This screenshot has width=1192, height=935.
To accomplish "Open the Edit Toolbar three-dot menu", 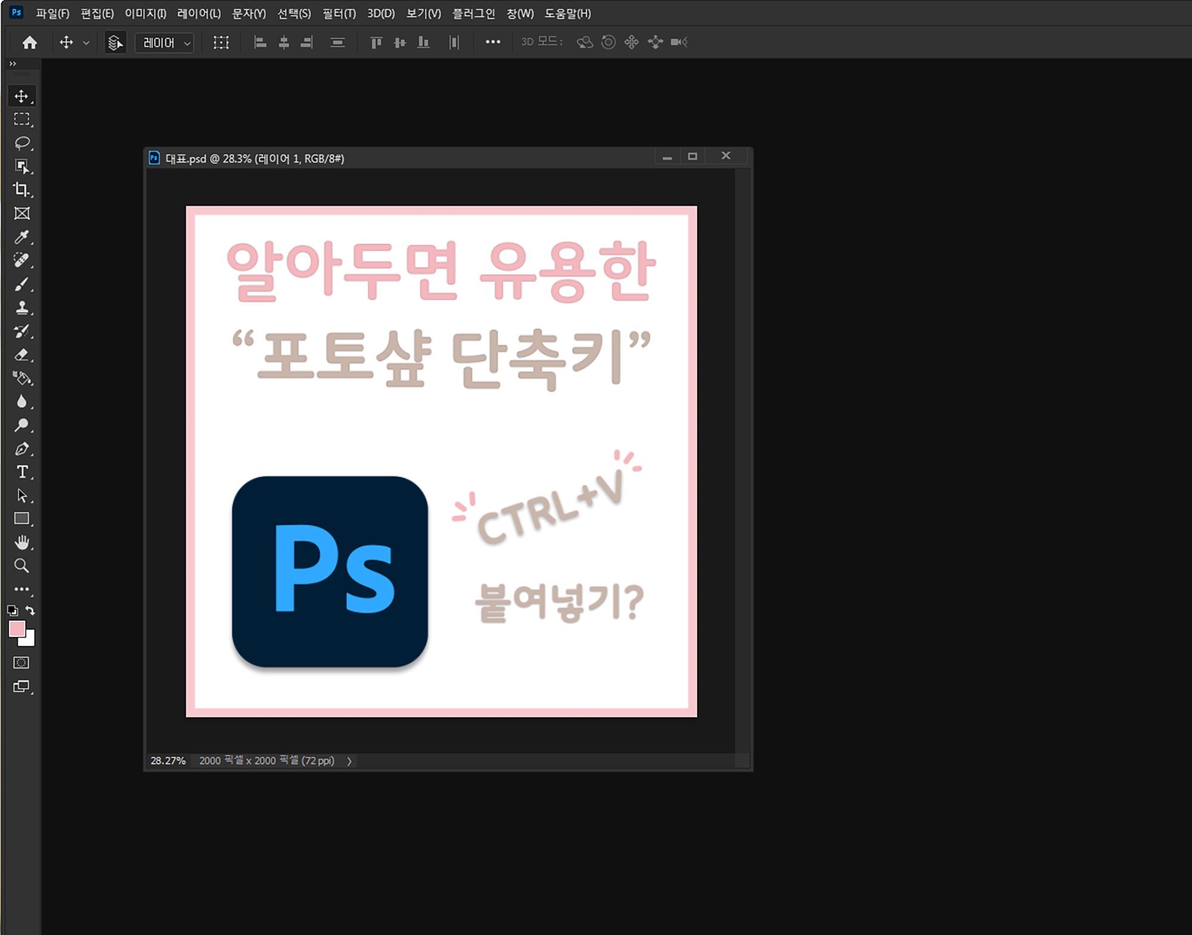I will click(21, 589).
